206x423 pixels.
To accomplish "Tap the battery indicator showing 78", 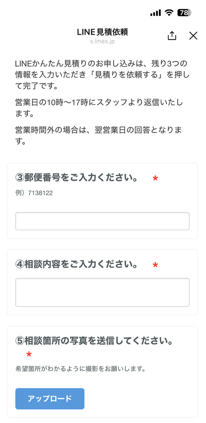I will click(x=184, y=13).
